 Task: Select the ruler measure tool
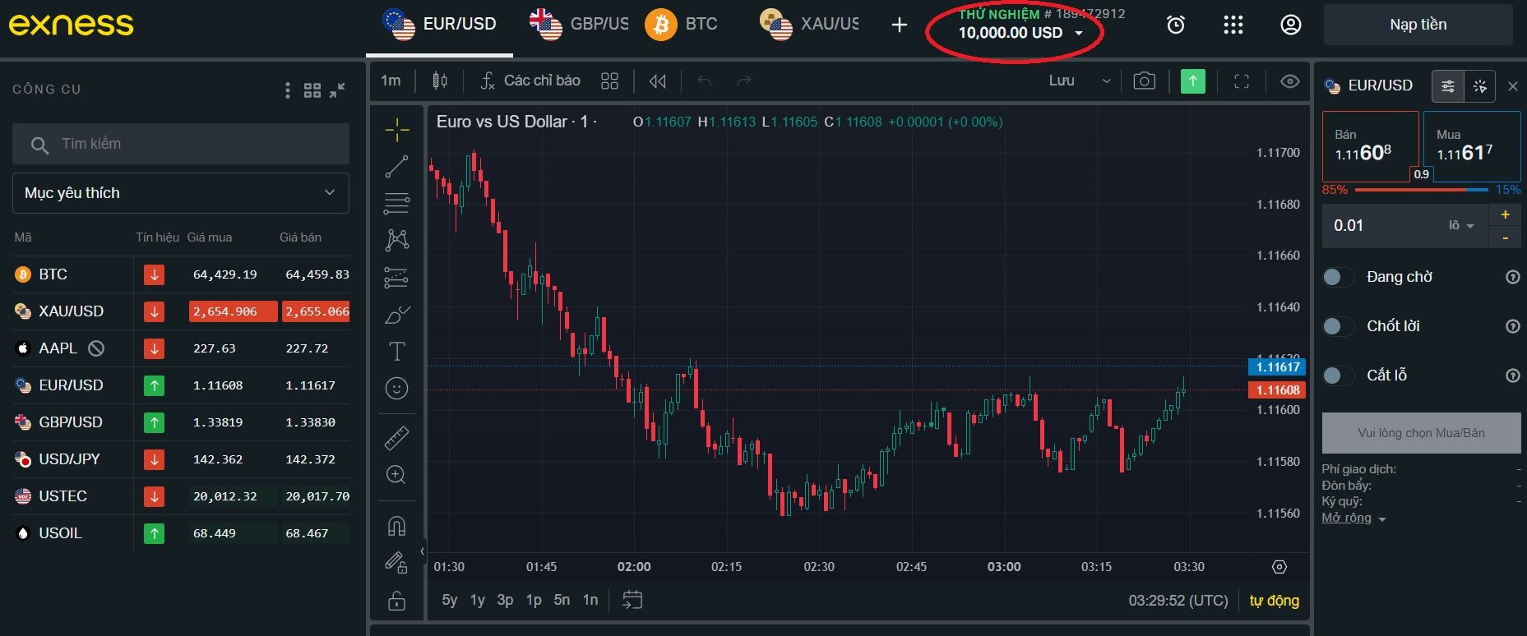[396, 437]
